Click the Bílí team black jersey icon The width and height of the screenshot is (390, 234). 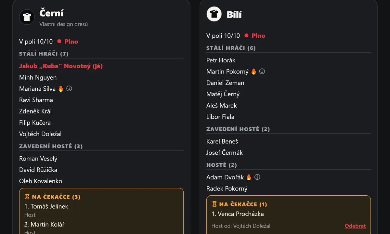[x=214, y=14]
